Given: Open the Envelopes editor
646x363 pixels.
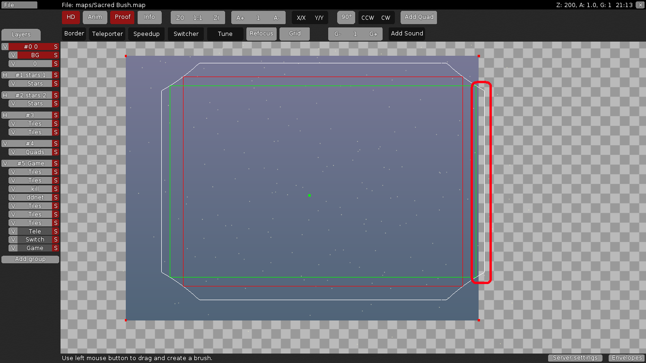Looking at the screenshot, I should 627,358.
